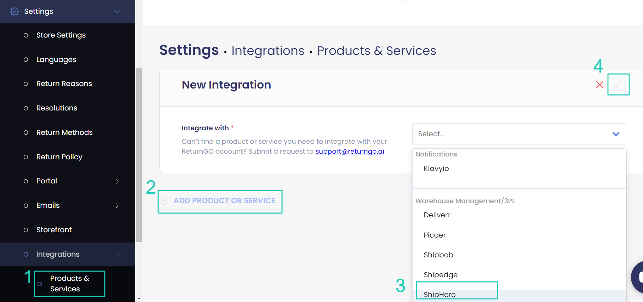Collapse the Integrations submenu chevron
The image size is (643, 302).
click(117, 255)
